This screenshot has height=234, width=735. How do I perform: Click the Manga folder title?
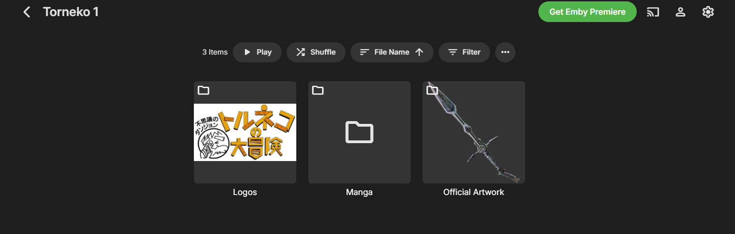click(x=359, y=192)
